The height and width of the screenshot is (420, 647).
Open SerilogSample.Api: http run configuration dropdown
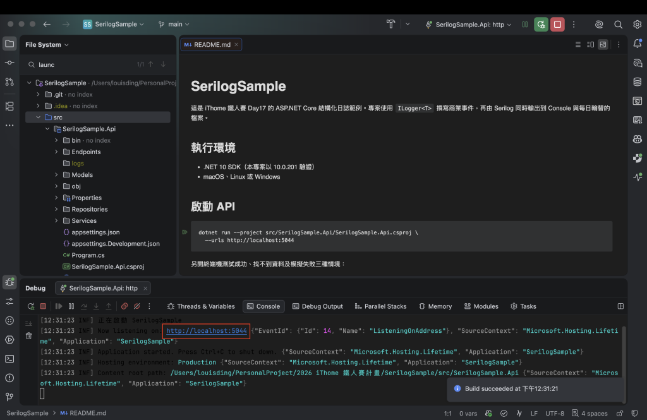(468, 25)
